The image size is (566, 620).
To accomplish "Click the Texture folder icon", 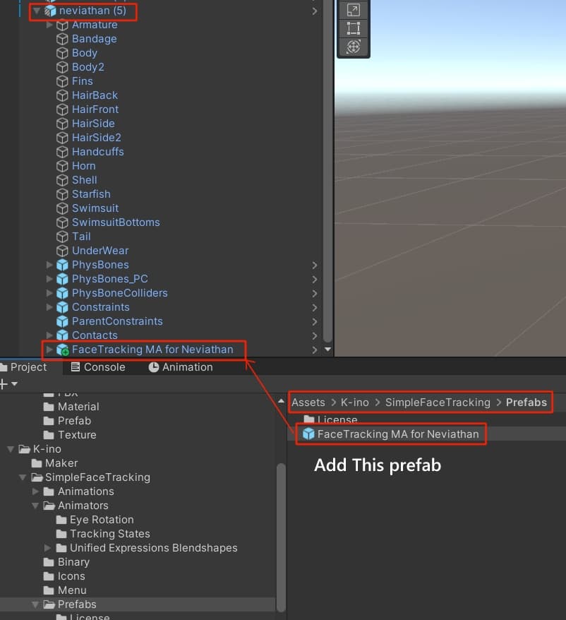I will tap(49, 435).
